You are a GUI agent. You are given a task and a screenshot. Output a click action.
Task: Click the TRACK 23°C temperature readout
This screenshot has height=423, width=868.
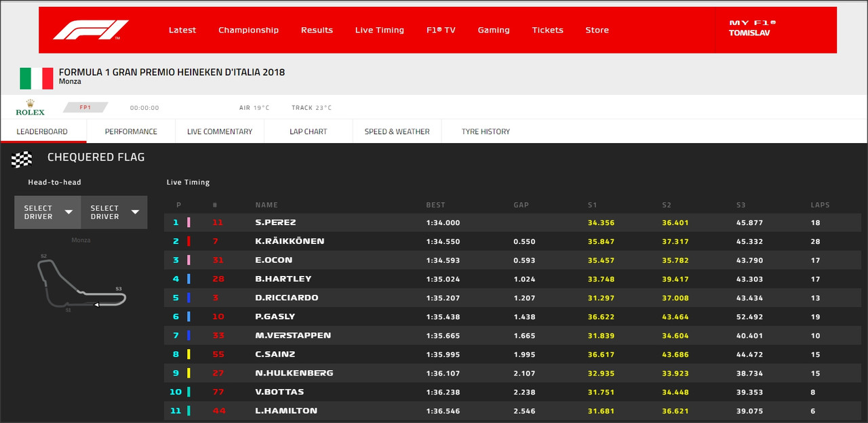click(x=311, y=108)
